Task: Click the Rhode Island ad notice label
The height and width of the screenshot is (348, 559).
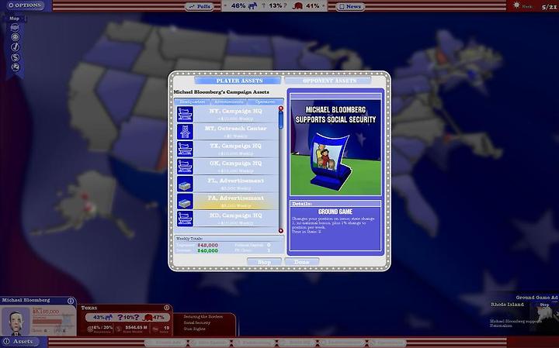Action: tap(507, 305)
